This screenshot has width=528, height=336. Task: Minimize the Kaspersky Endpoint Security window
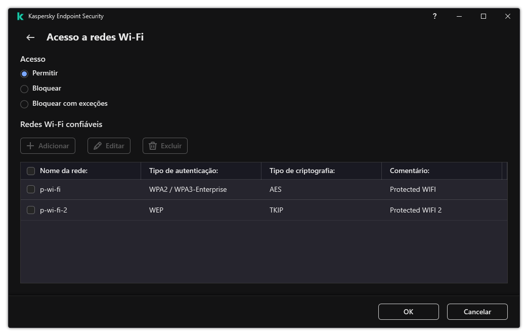(x=459, y=16)
